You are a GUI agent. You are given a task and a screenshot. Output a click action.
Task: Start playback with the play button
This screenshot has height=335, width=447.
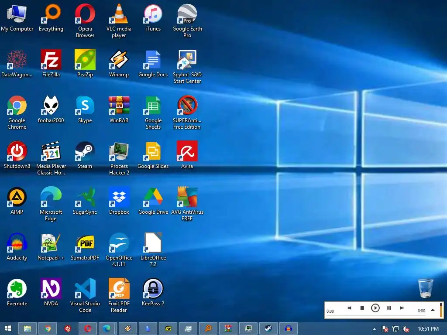(x=375, y=308)
